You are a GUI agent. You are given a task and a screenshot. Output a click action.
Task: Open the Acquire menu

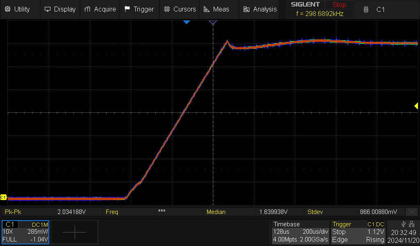coord(100,9)
